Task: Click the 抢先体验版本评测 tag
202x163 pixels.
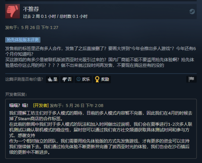Action: pyautogui.click(x=23, y=40)
